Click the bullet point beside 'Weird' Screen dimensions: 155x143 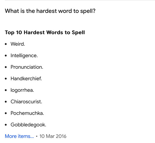6,44
